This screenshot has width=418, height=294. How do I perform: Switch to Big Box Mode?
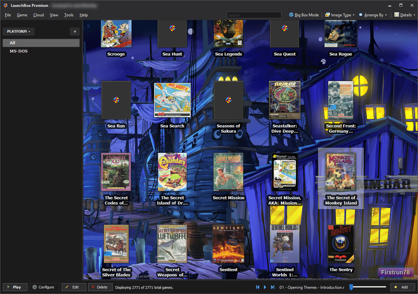[304, 15]
